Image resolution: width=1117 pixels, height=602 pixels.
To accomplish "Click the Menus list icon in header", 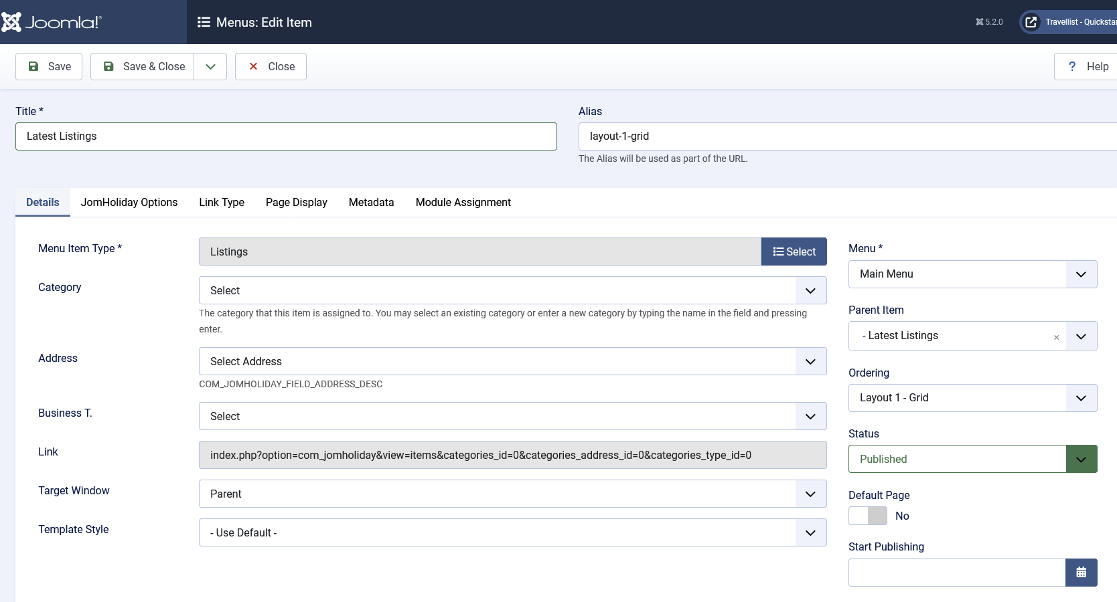I will click(204, 22).
